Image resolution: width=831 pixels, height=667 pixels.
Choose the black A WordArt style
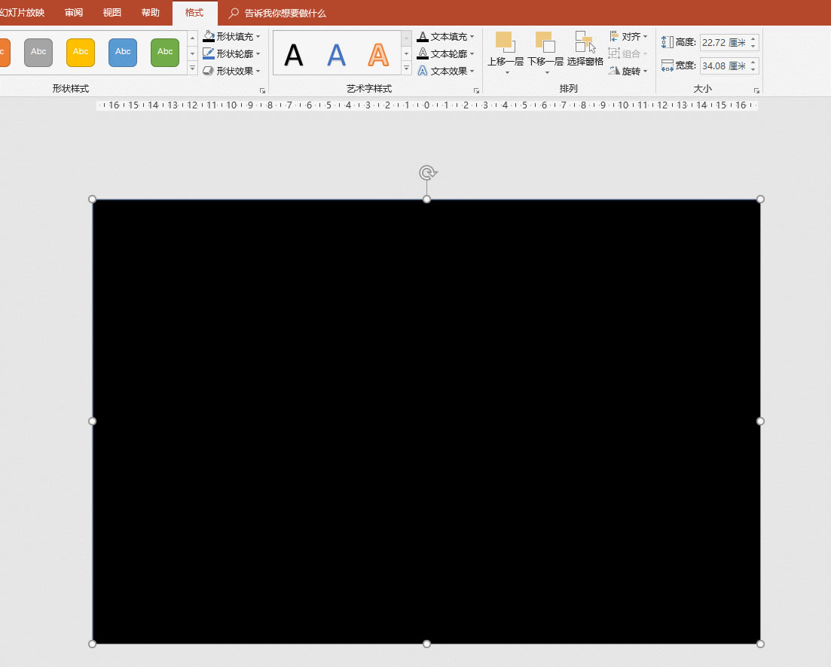[x=294, y=54]
